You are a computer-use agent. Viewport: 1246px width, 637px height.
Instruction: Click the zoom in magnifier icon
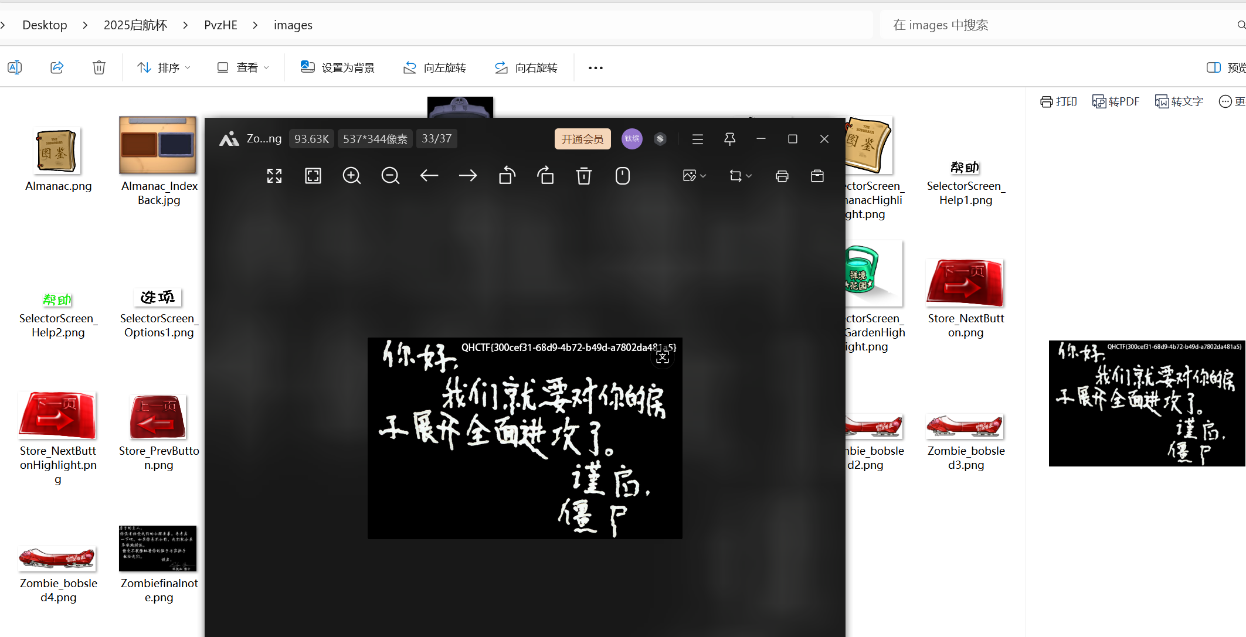(x=351, y=176)
